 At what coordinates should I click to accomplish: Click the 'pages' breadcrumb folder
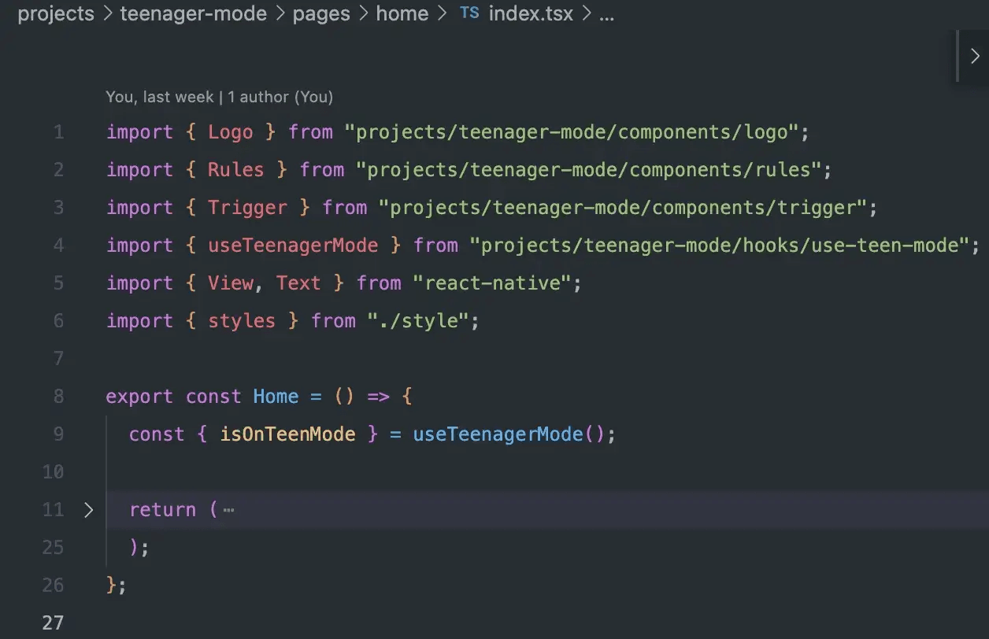(x=321, y=14)
